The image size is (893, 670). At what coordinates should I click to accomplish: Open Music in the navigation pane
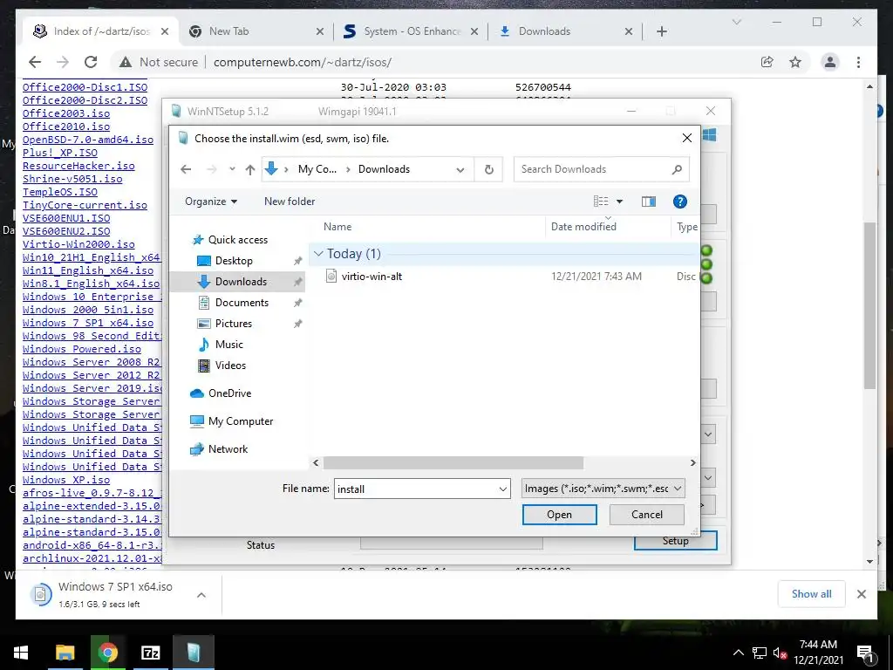(x=229, y=344)
